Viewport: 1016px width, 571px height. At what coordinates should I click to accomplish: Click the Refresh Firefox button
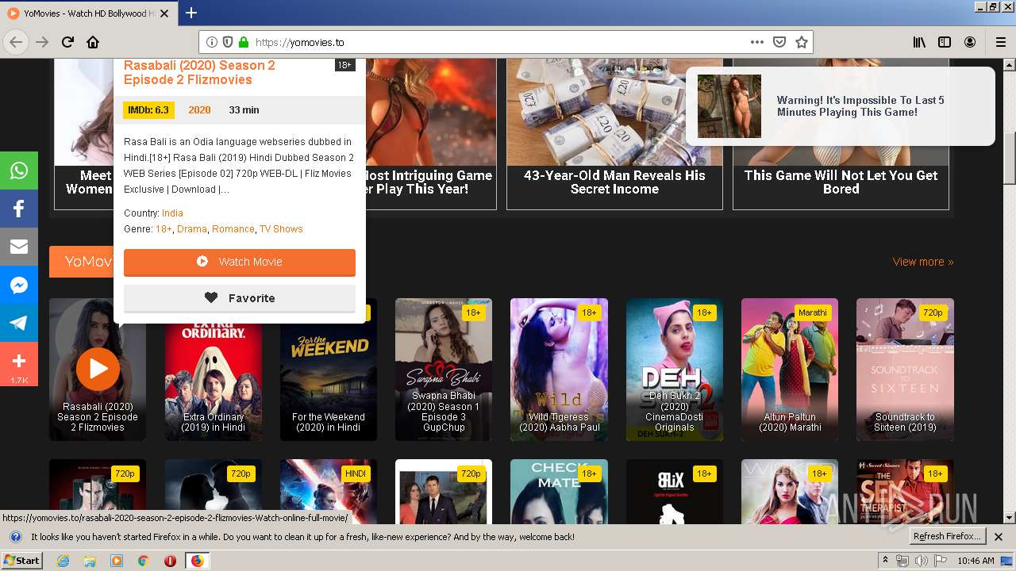coord(948,537)
